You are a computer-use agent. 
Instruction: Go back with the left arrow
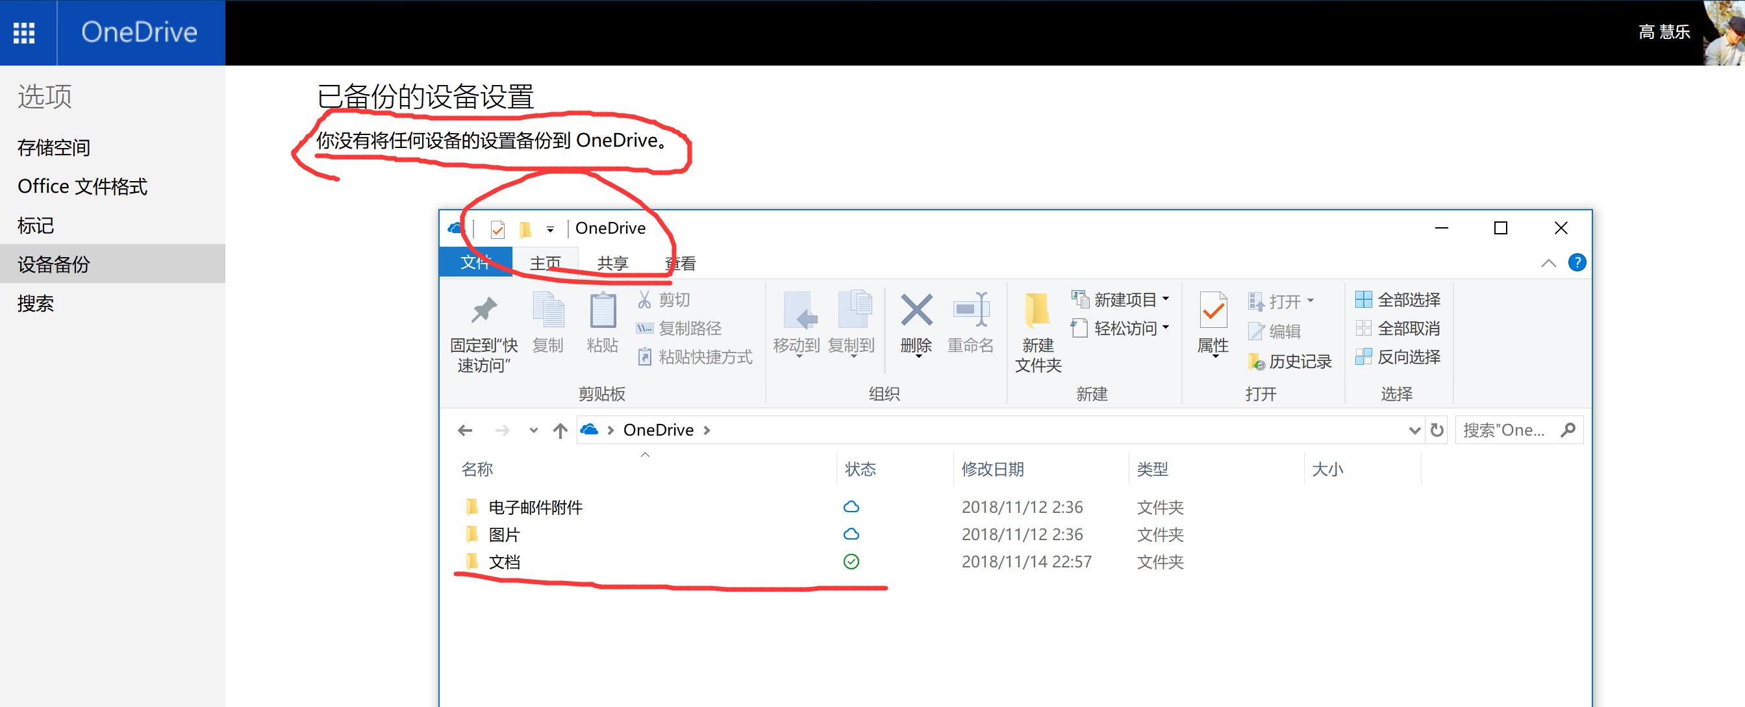[x=465, y=430]
